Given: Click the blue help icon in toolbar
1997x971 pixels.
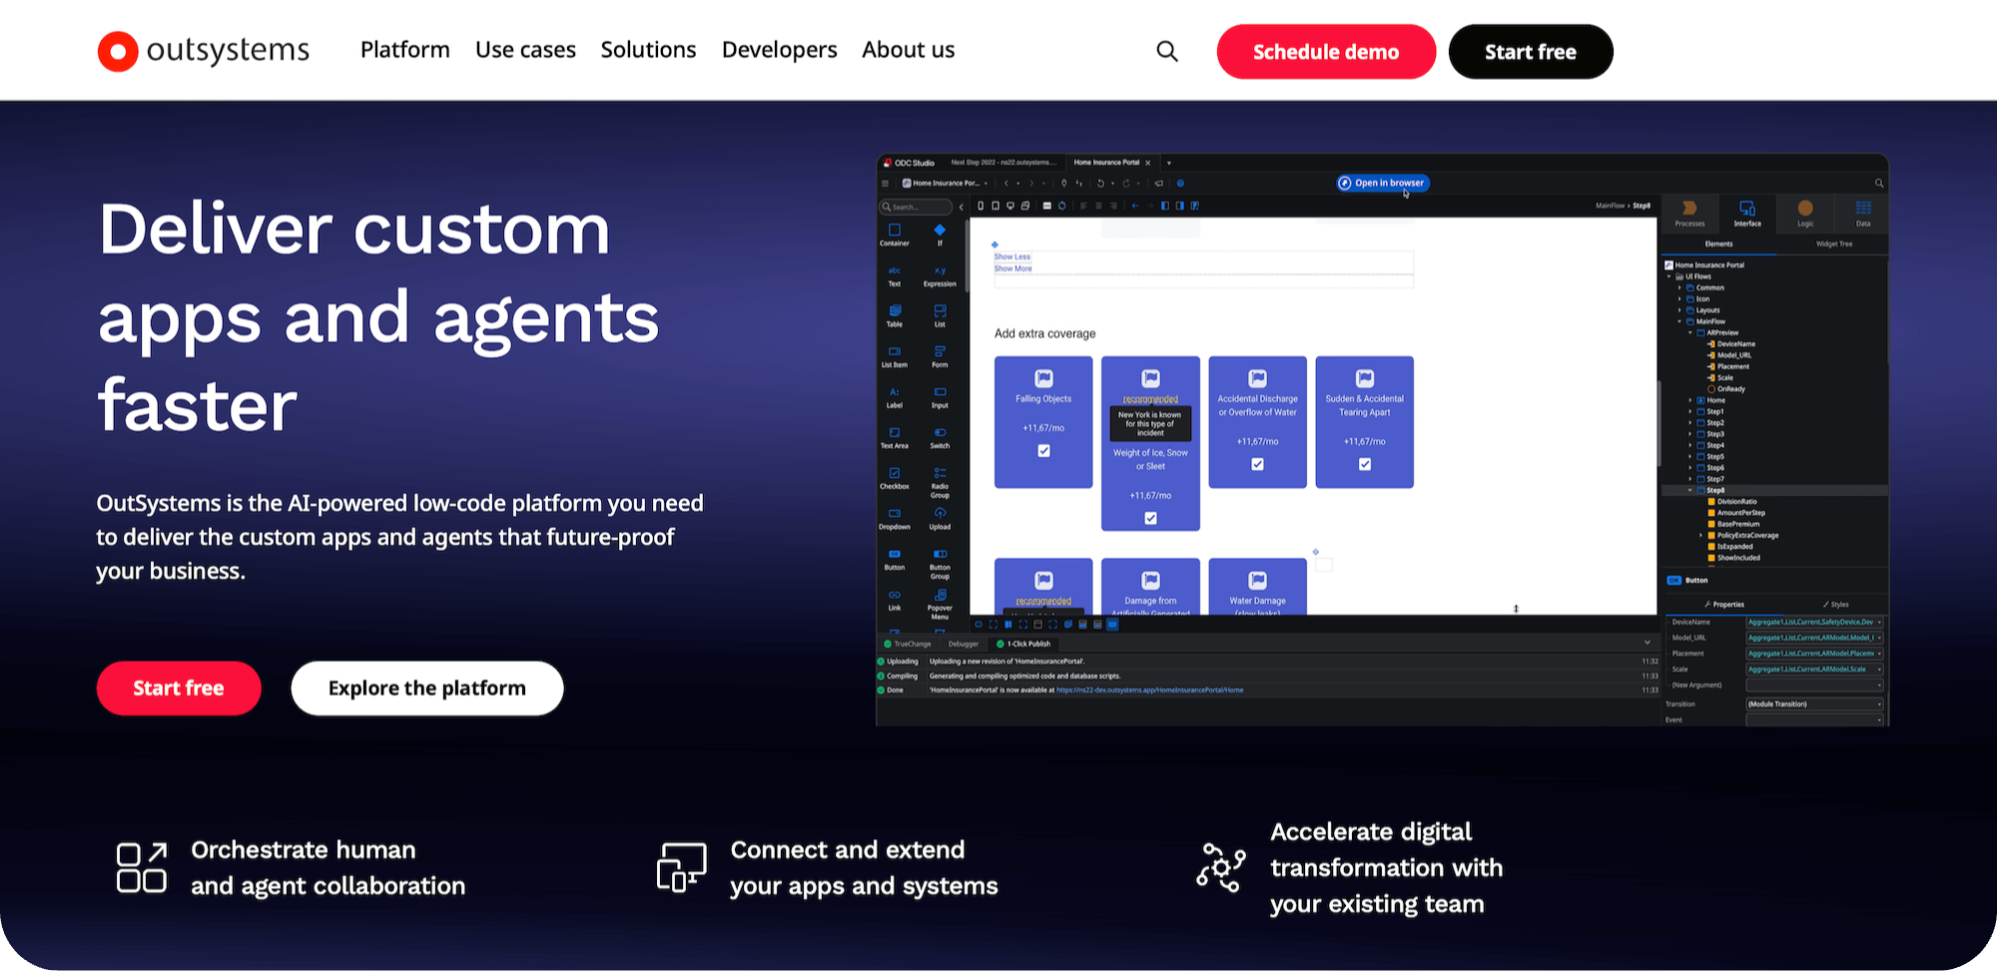Looking at the screenshot, I should (x=1180, y=184).
